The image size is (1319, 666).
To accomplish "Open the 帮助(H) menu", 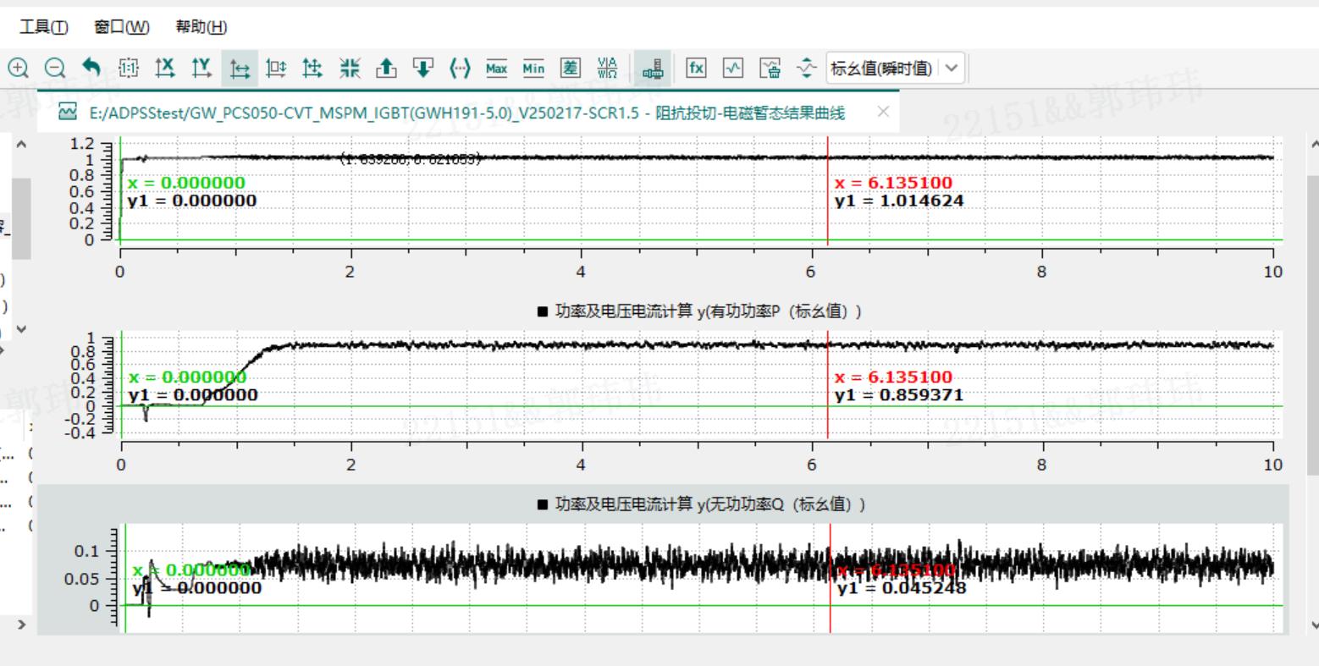I will click(x=201, y=27).
